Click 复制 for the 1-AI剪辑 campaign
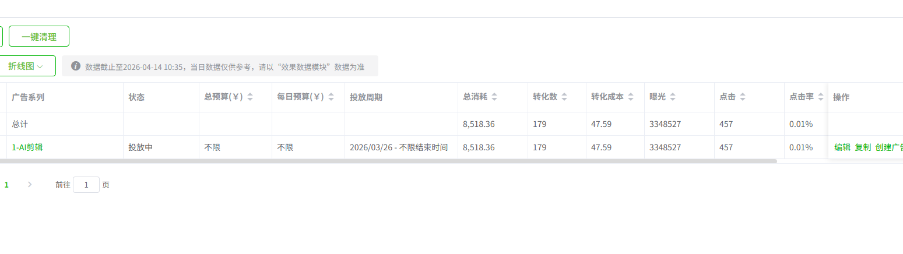 (x=863, y=147)
